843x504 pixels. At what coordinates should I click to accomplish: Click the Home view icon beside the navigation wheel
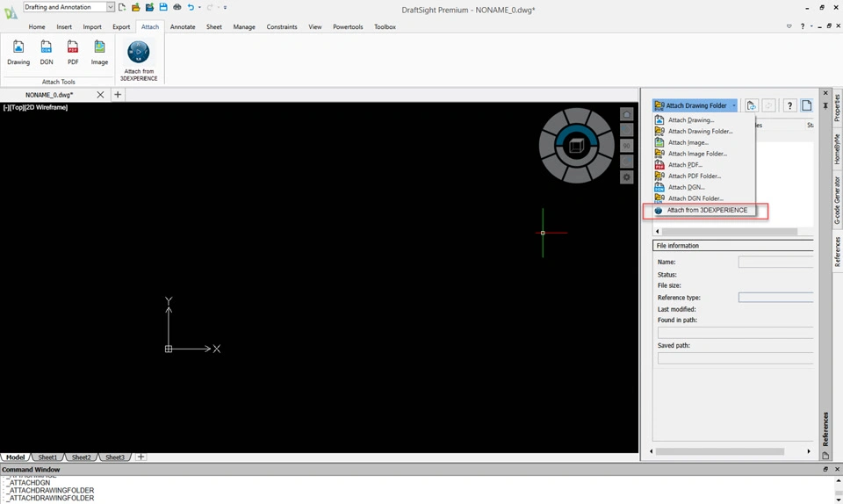point(626,114)
